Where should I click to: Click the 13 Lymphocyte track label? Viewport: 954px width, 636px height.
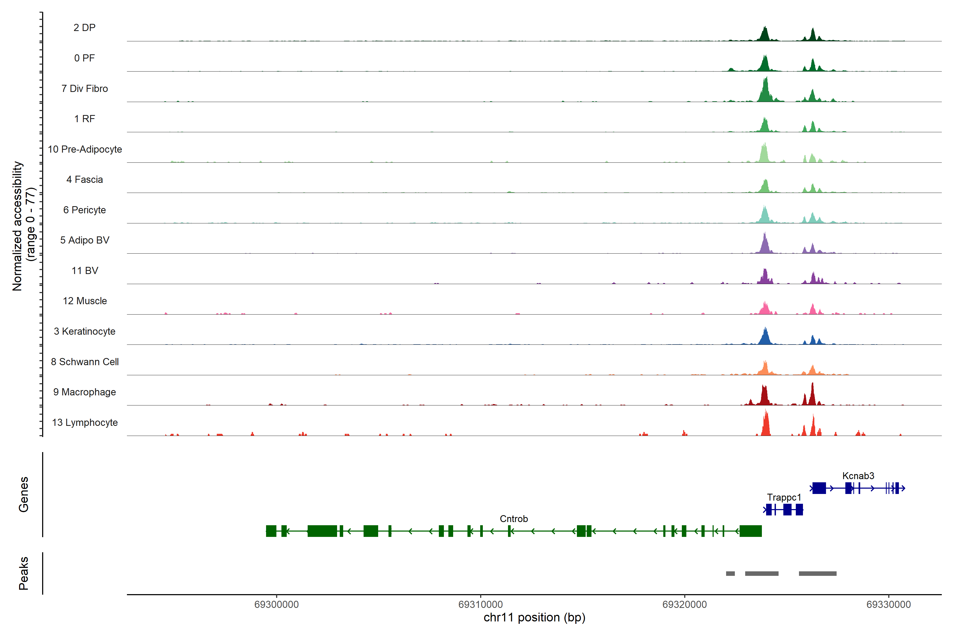pyautogui.click(x=85, y=422)
